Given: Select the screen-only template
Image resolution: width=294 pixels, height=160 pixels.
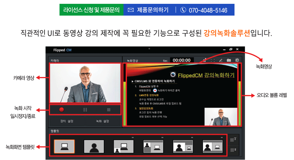Looking at the screenshot, I should 64,146.
